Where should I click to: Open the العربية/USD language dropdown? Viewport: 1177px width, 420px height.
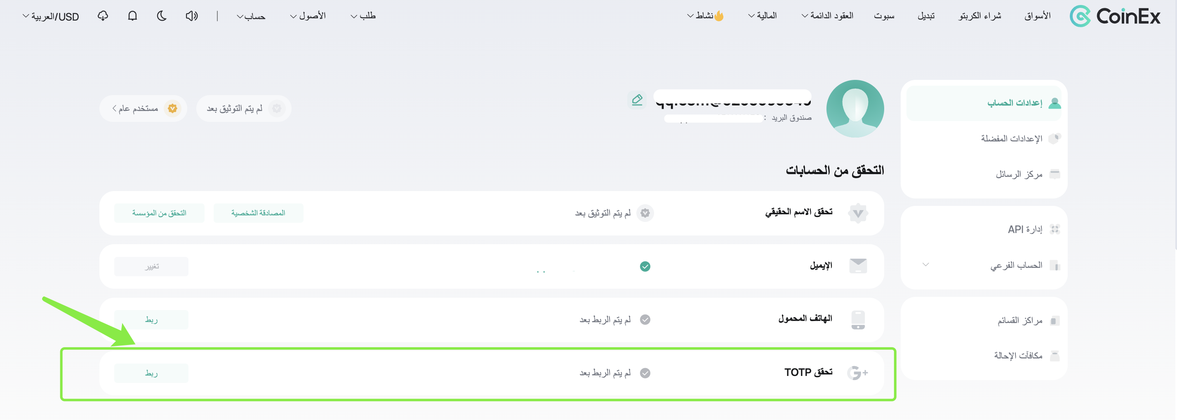[51, 16]
